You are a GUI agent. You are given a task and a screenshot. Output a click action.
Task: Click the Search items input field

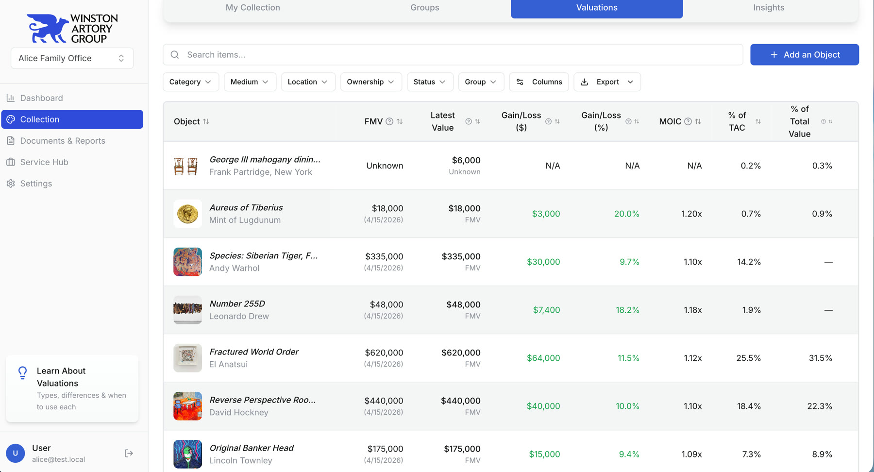pyautogui.click(x=453, y=54)
